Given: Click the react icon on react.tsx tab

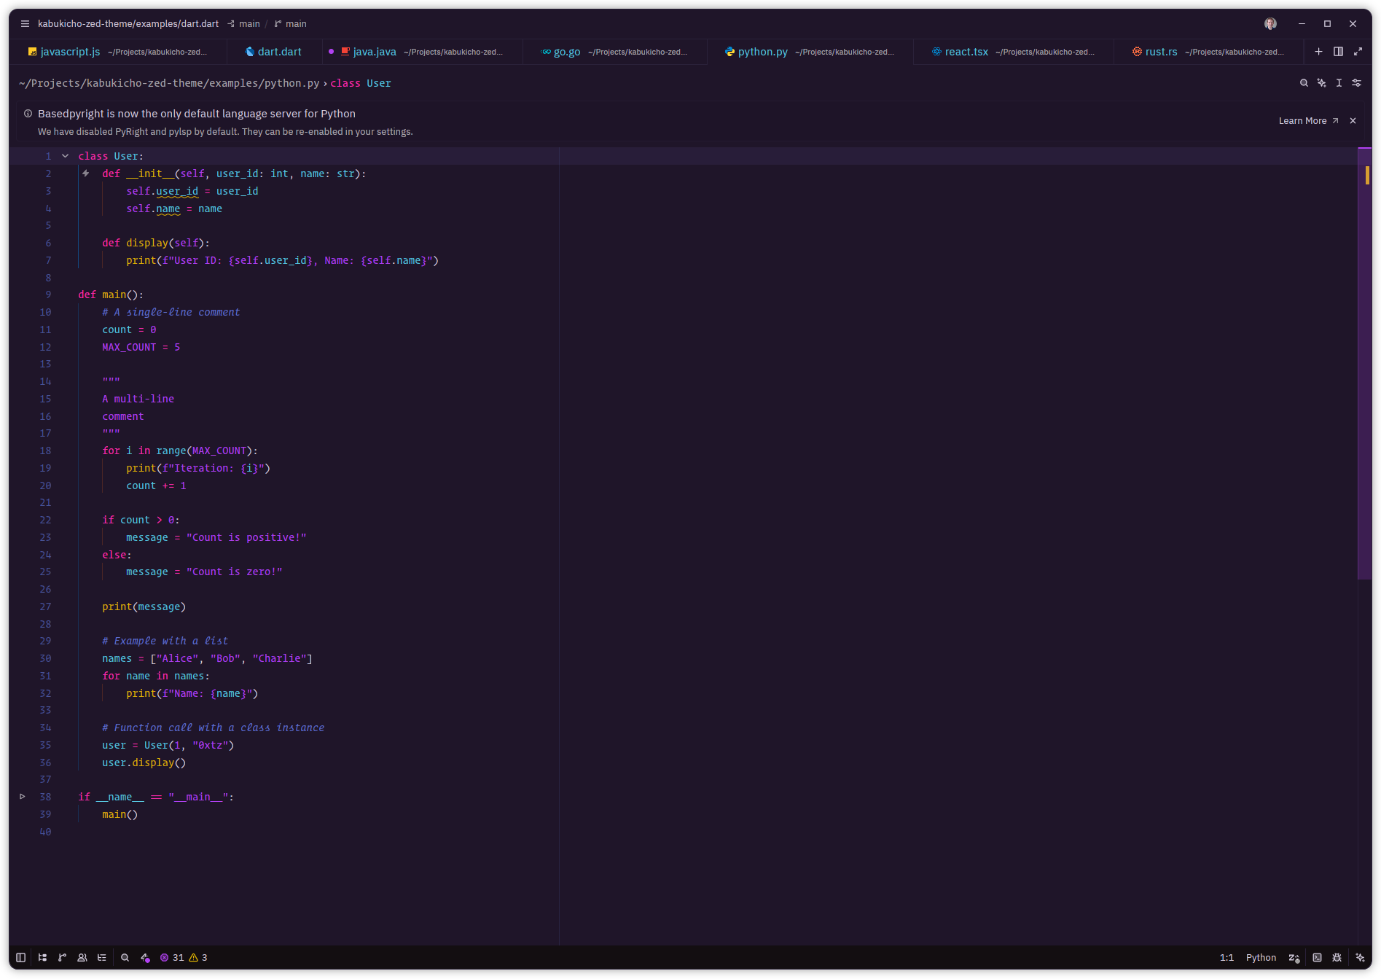Looking at the screenshot, I should pos(936,52).
